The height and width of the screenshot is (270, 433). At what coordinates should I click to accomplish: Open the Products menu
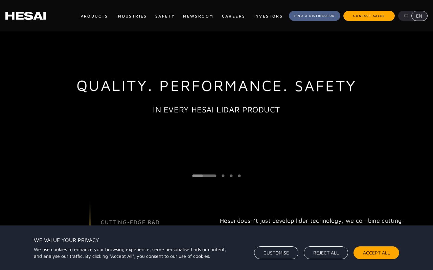(x=94, y=16)
